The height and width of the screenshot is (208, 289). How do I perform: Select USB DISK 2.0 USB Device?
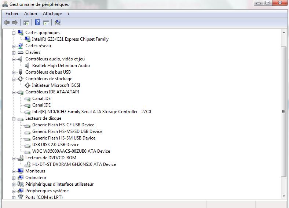55,145
